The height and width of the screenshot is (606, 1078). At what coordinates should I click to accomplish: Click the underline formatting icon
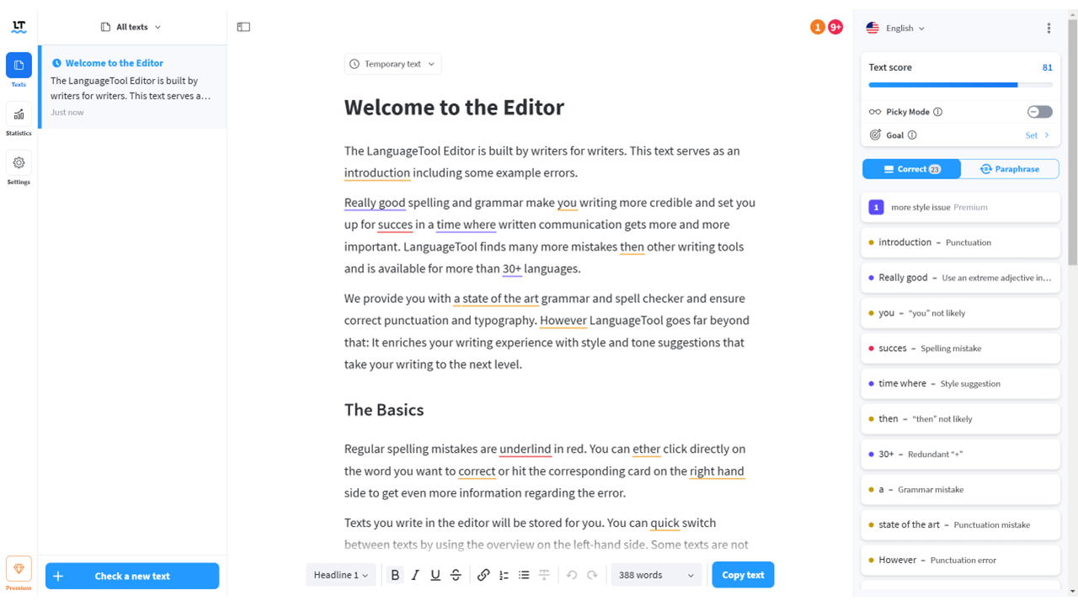pyautogui.click(x=435, y=575)
